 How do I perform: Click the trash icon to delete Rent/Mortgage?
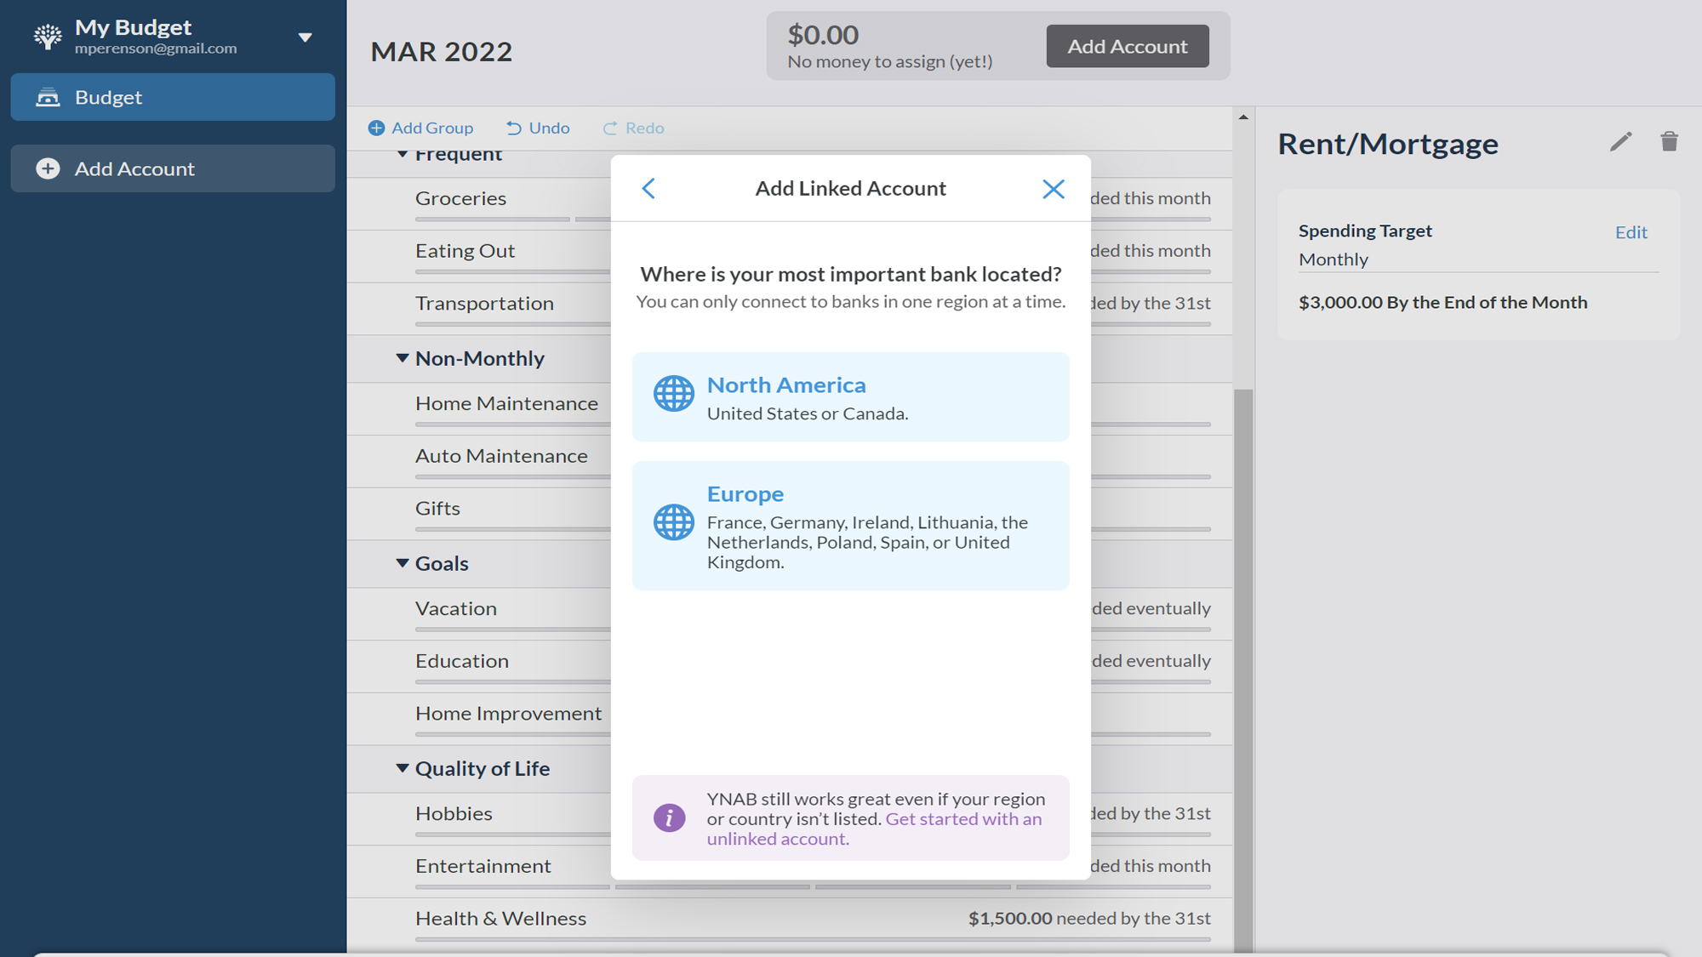1669,142
